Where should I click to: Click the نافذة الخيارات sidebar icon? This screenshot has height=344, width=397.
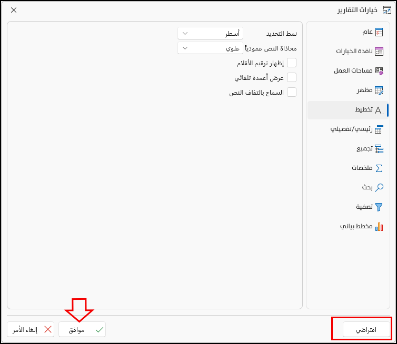point(379,52)
